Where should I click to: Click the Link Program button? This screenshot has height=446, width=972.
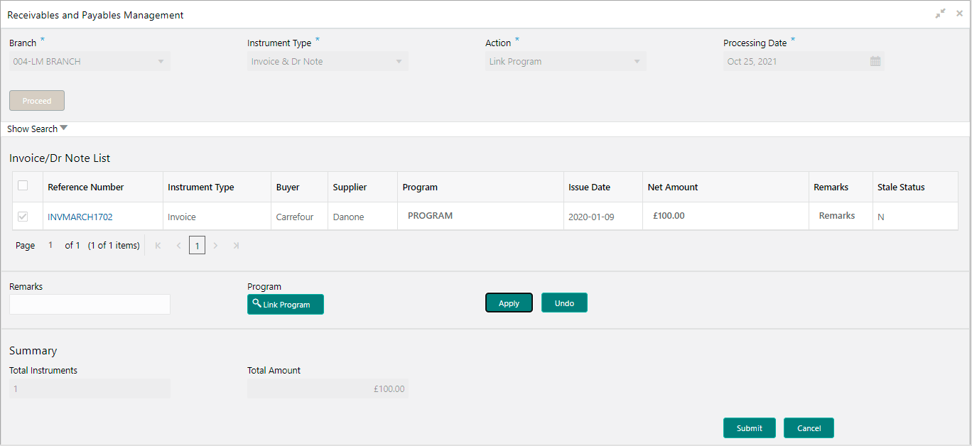click(286, 304)
